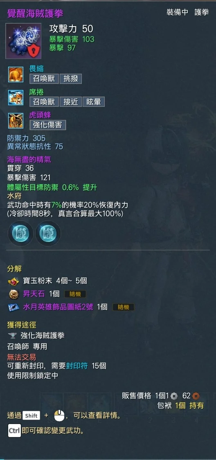Screen dimensions: 216x460
Task: Click the 席捲 cat skill icon
Action: (x=16, y=98)
